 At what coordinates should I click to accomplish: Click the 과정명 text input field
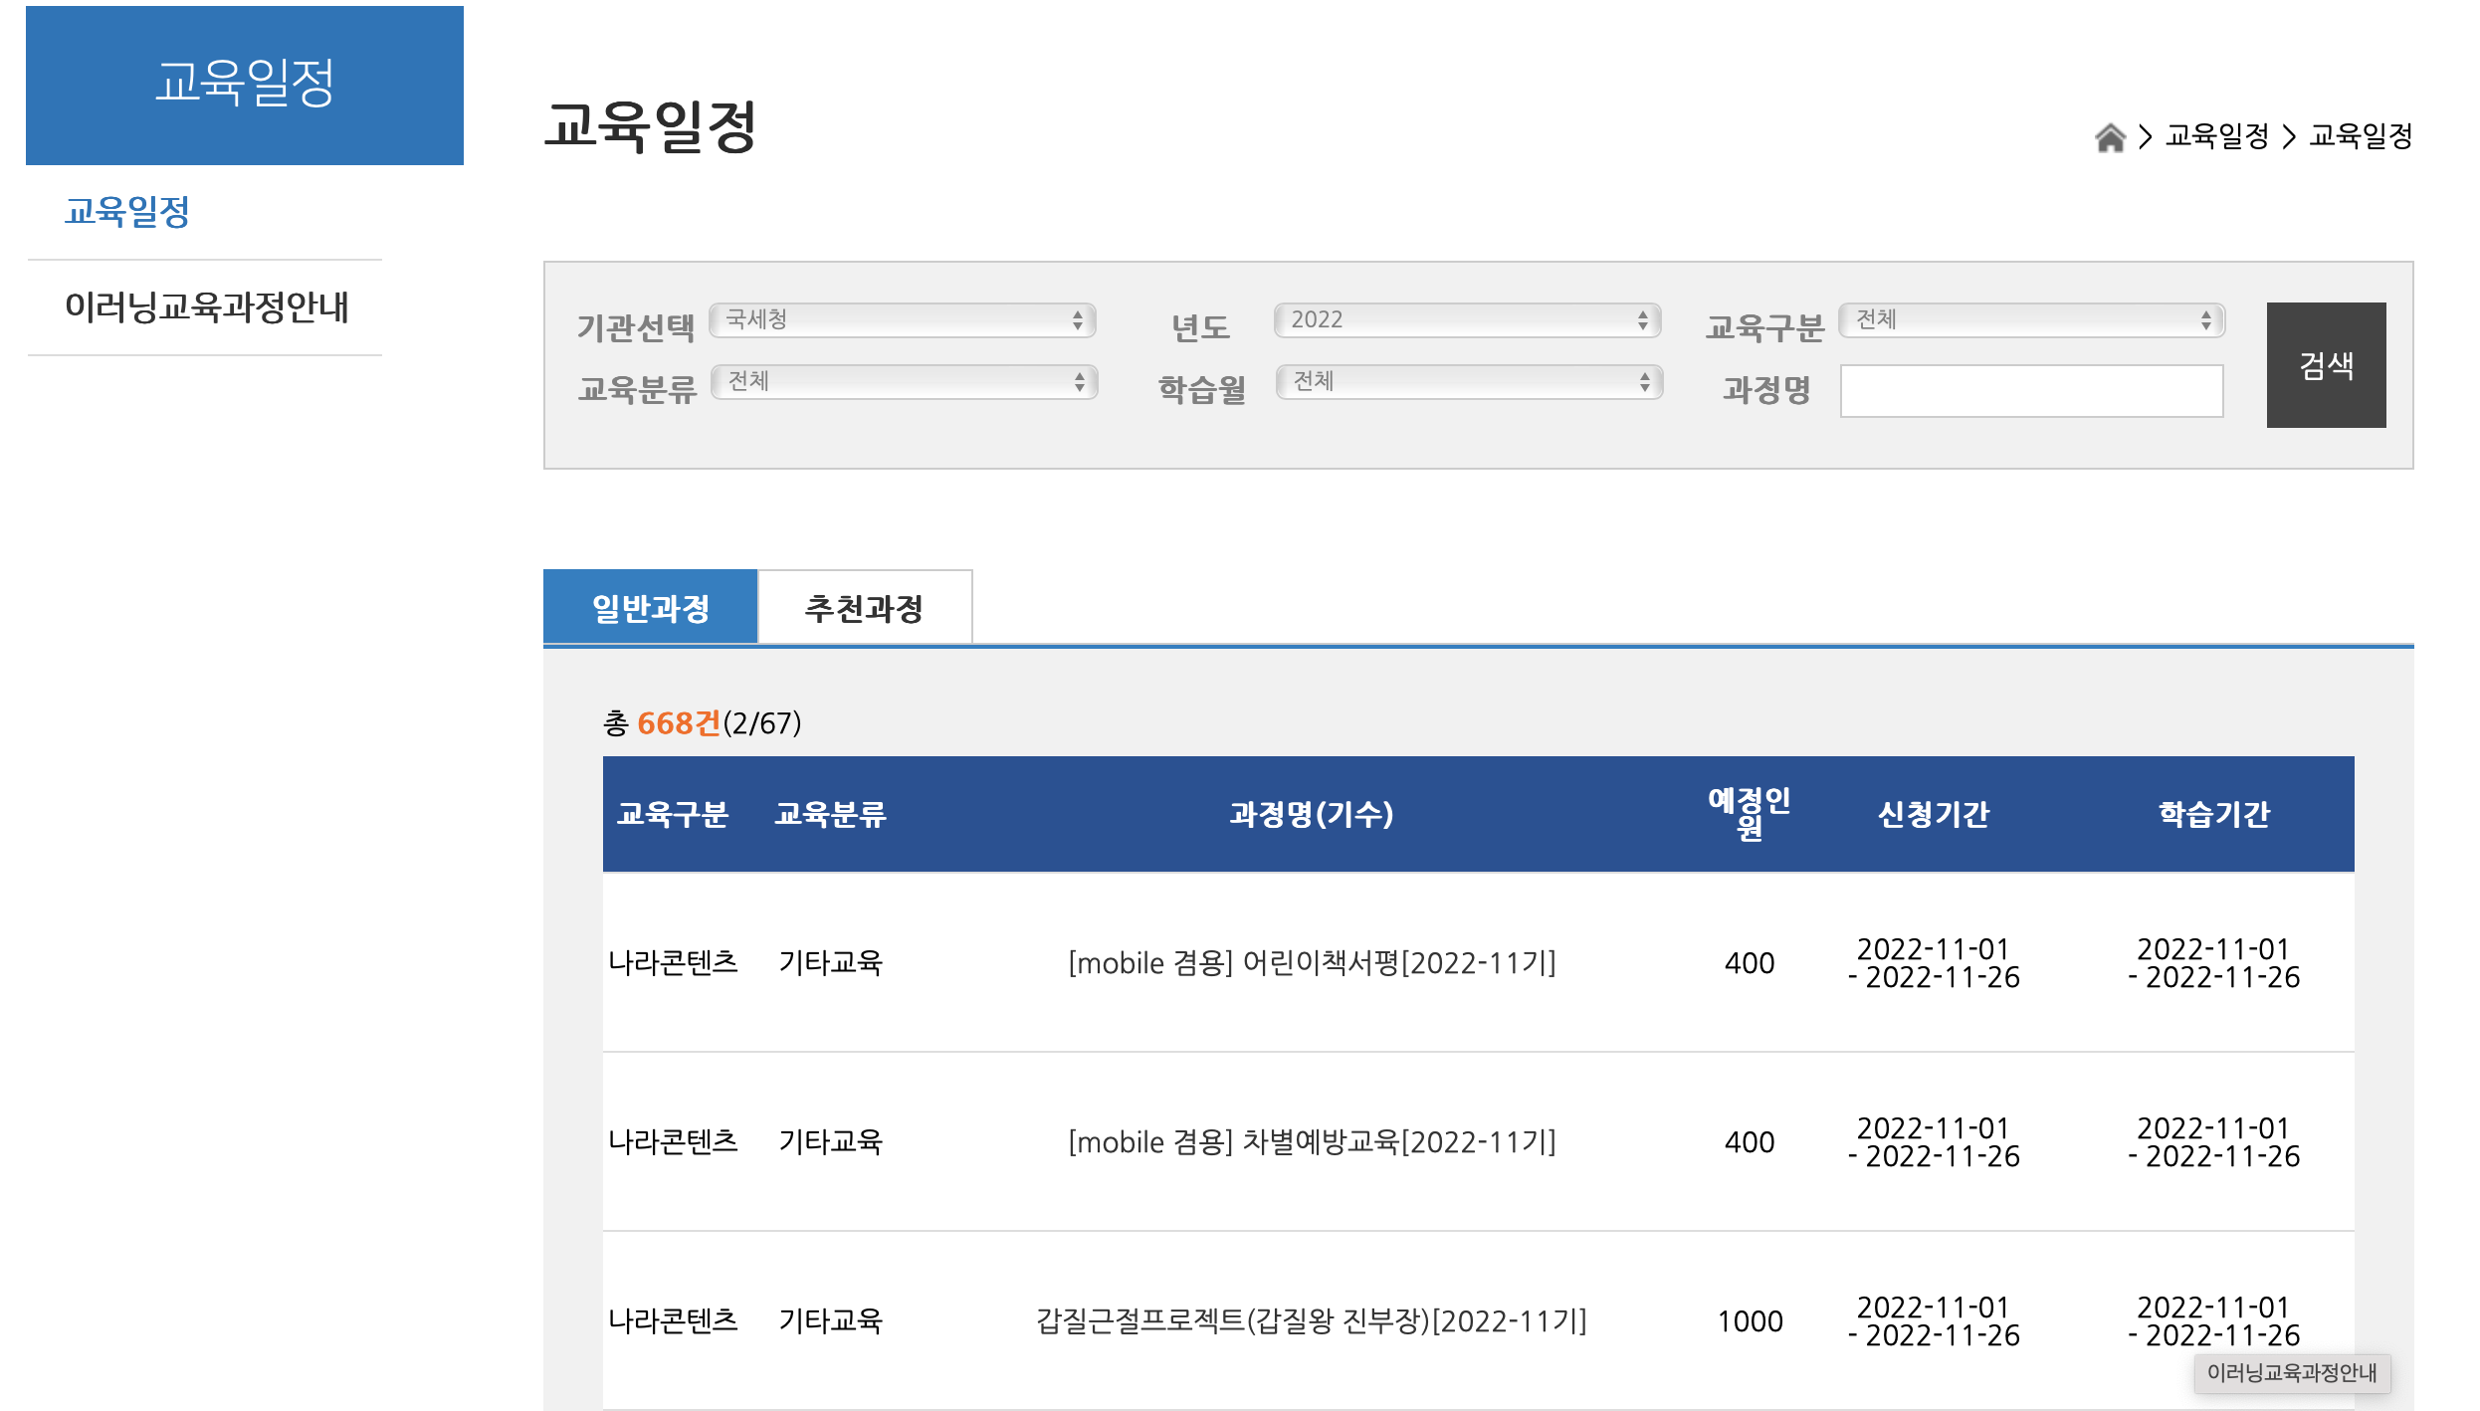click(2031, 390)
